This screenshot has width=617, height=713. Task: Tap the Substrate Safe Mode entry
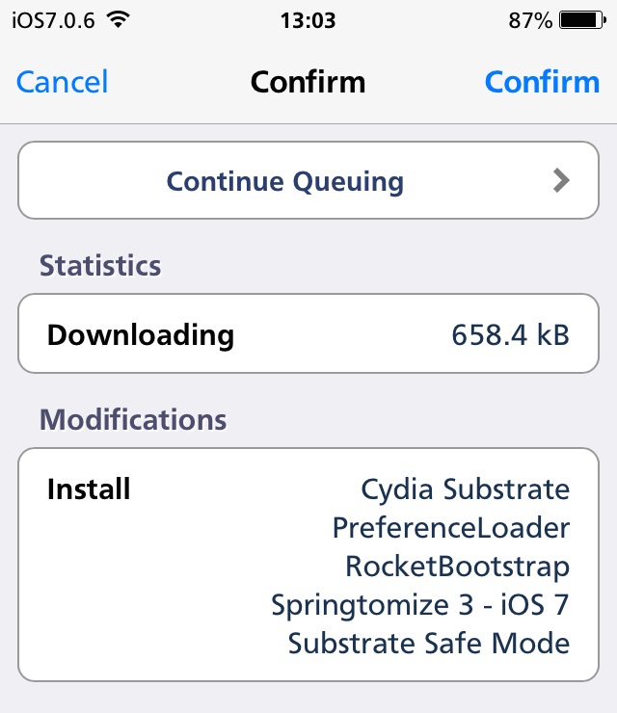click(429, 644)
